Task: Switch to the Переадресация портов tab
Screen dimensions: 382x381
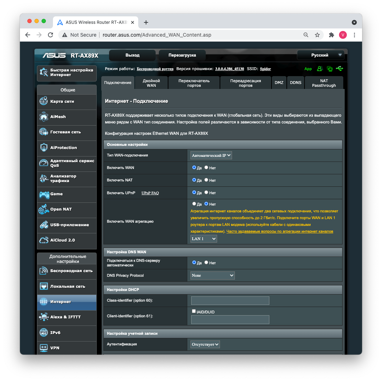Action: click(246, 83)
